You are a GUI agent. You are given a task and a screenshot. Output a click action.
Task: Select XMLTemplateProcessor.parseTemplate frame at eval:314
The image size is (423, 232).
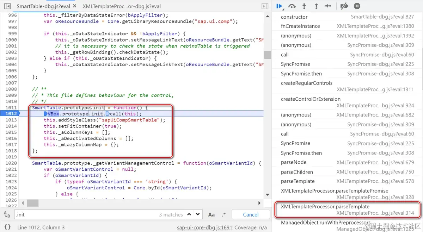(347, 210)
